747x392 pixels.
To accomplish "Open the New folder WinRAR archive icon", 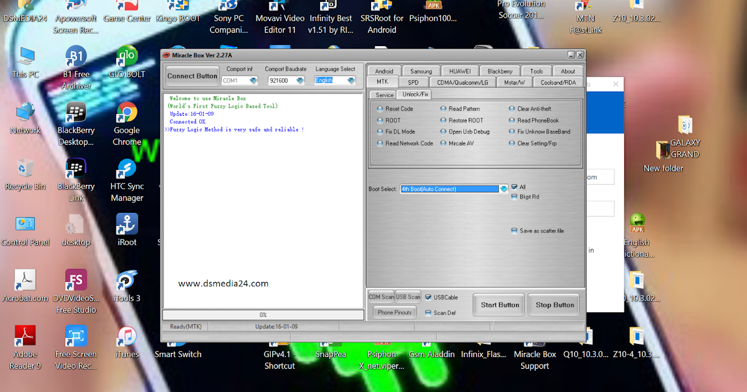I will tap(664, 150).
